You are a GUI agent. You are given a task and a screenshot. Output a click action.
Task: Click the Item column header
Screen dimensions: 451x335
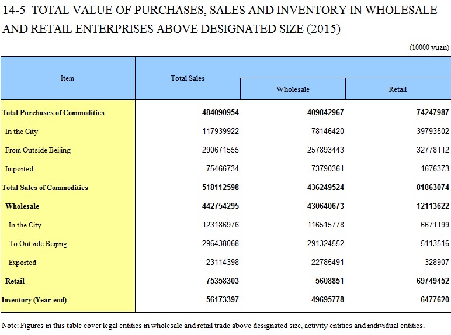(x=67, y=78)
